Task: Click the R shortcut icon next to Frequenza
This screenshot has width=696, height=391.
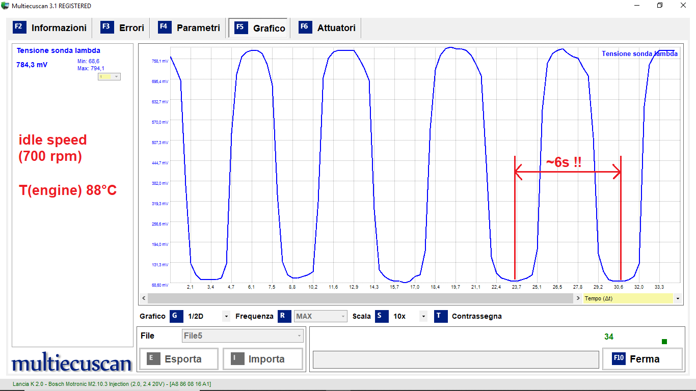Action: (x=284, y=316)
